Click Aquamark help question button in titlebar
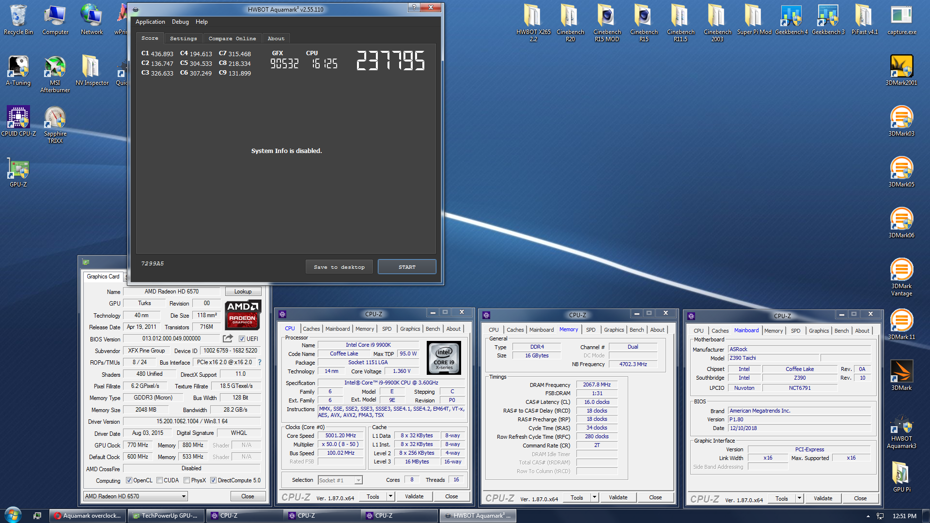The width and height of the screenshot is (930, 523). [x=414, y=7]
